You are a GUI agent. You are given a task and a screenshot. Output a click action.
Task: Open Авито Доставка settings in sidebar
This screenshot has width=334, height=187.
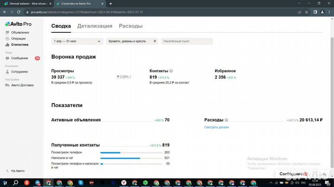coord(22,85)
